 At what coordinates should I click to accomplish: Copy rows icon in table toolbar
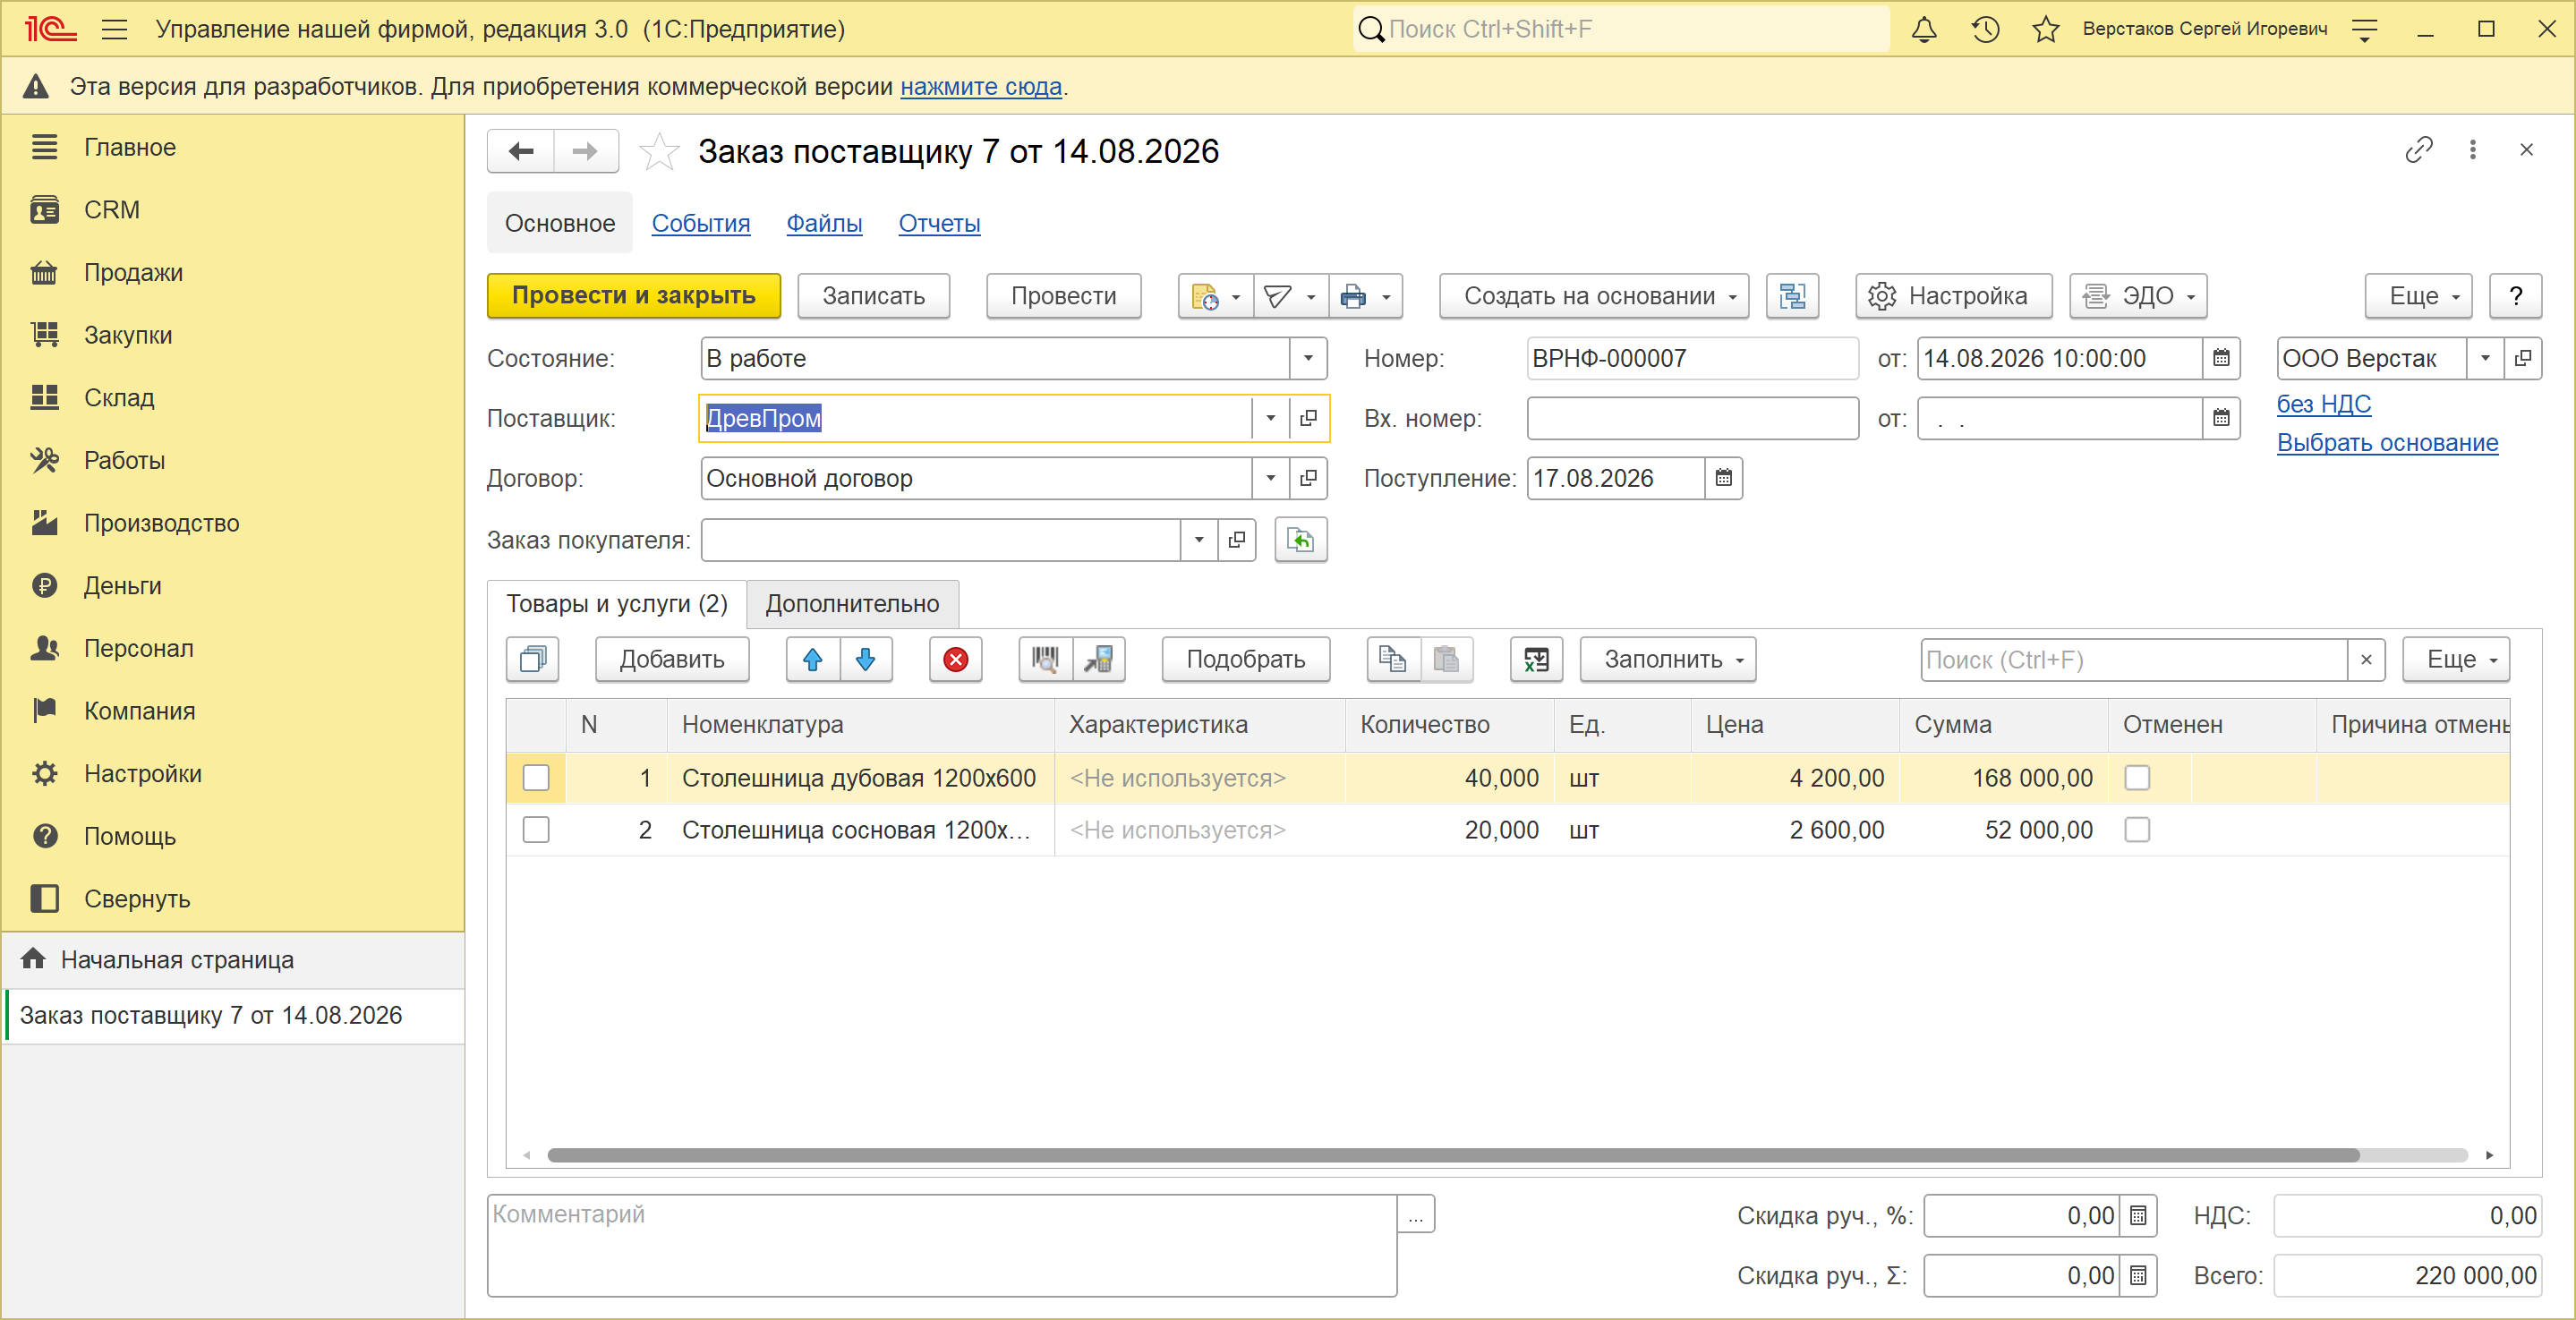pos(1392,659)
